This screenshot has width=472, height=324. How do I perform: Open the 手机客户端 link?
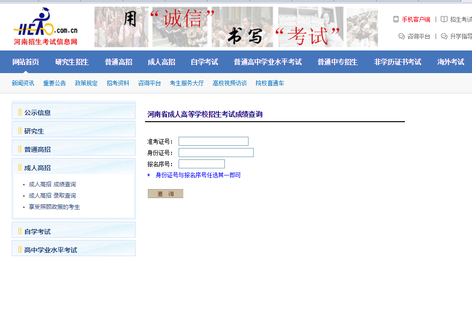(x=416, y=19)
